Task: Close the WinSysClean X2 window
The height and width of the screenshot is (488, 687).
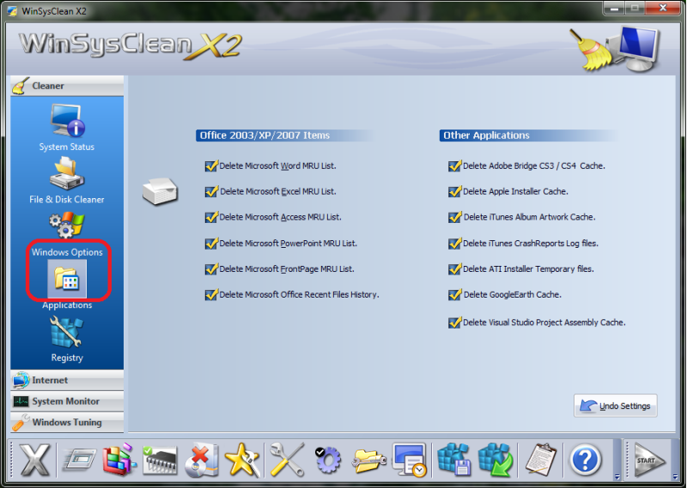Action: pos(662,9)
